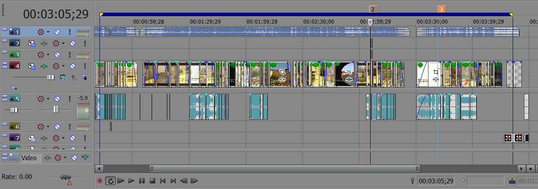Step to the next frame
The width and height of the screenshot is (538, 189).
tap(195, 181)
